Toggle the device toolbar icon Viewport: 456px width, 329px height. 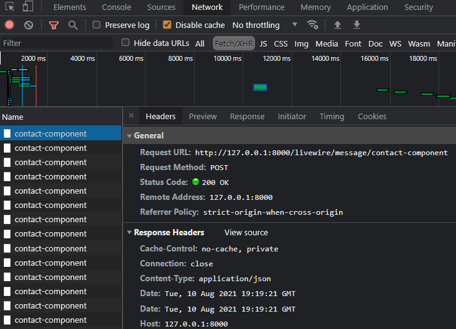[28, 6]
